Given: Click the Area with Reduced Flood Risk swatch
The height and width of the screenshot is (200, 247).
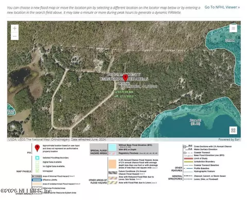Looking at the screenshot, I should pos(113,178).
